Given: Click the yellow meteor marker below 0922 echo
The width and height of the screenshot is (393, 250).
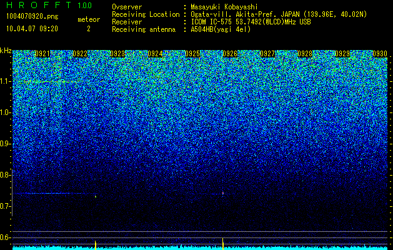Looking at the screenshot, I should (96, 245).
